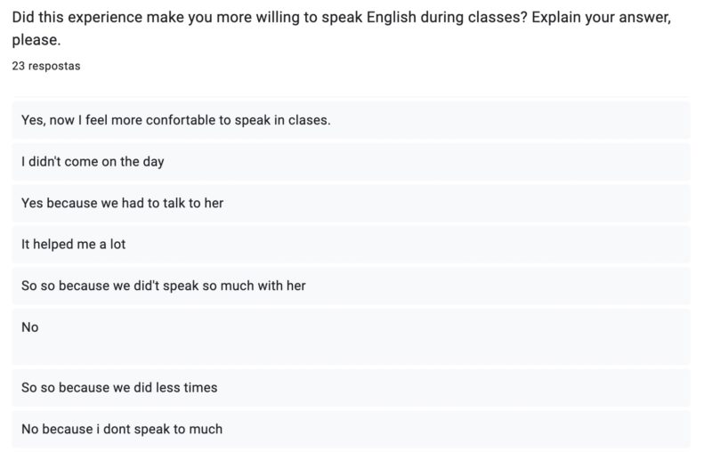Click the word 'times' in the seventh response
This screenshot has width=712, height=452.
pyautogui.click(x=198, y=388)
